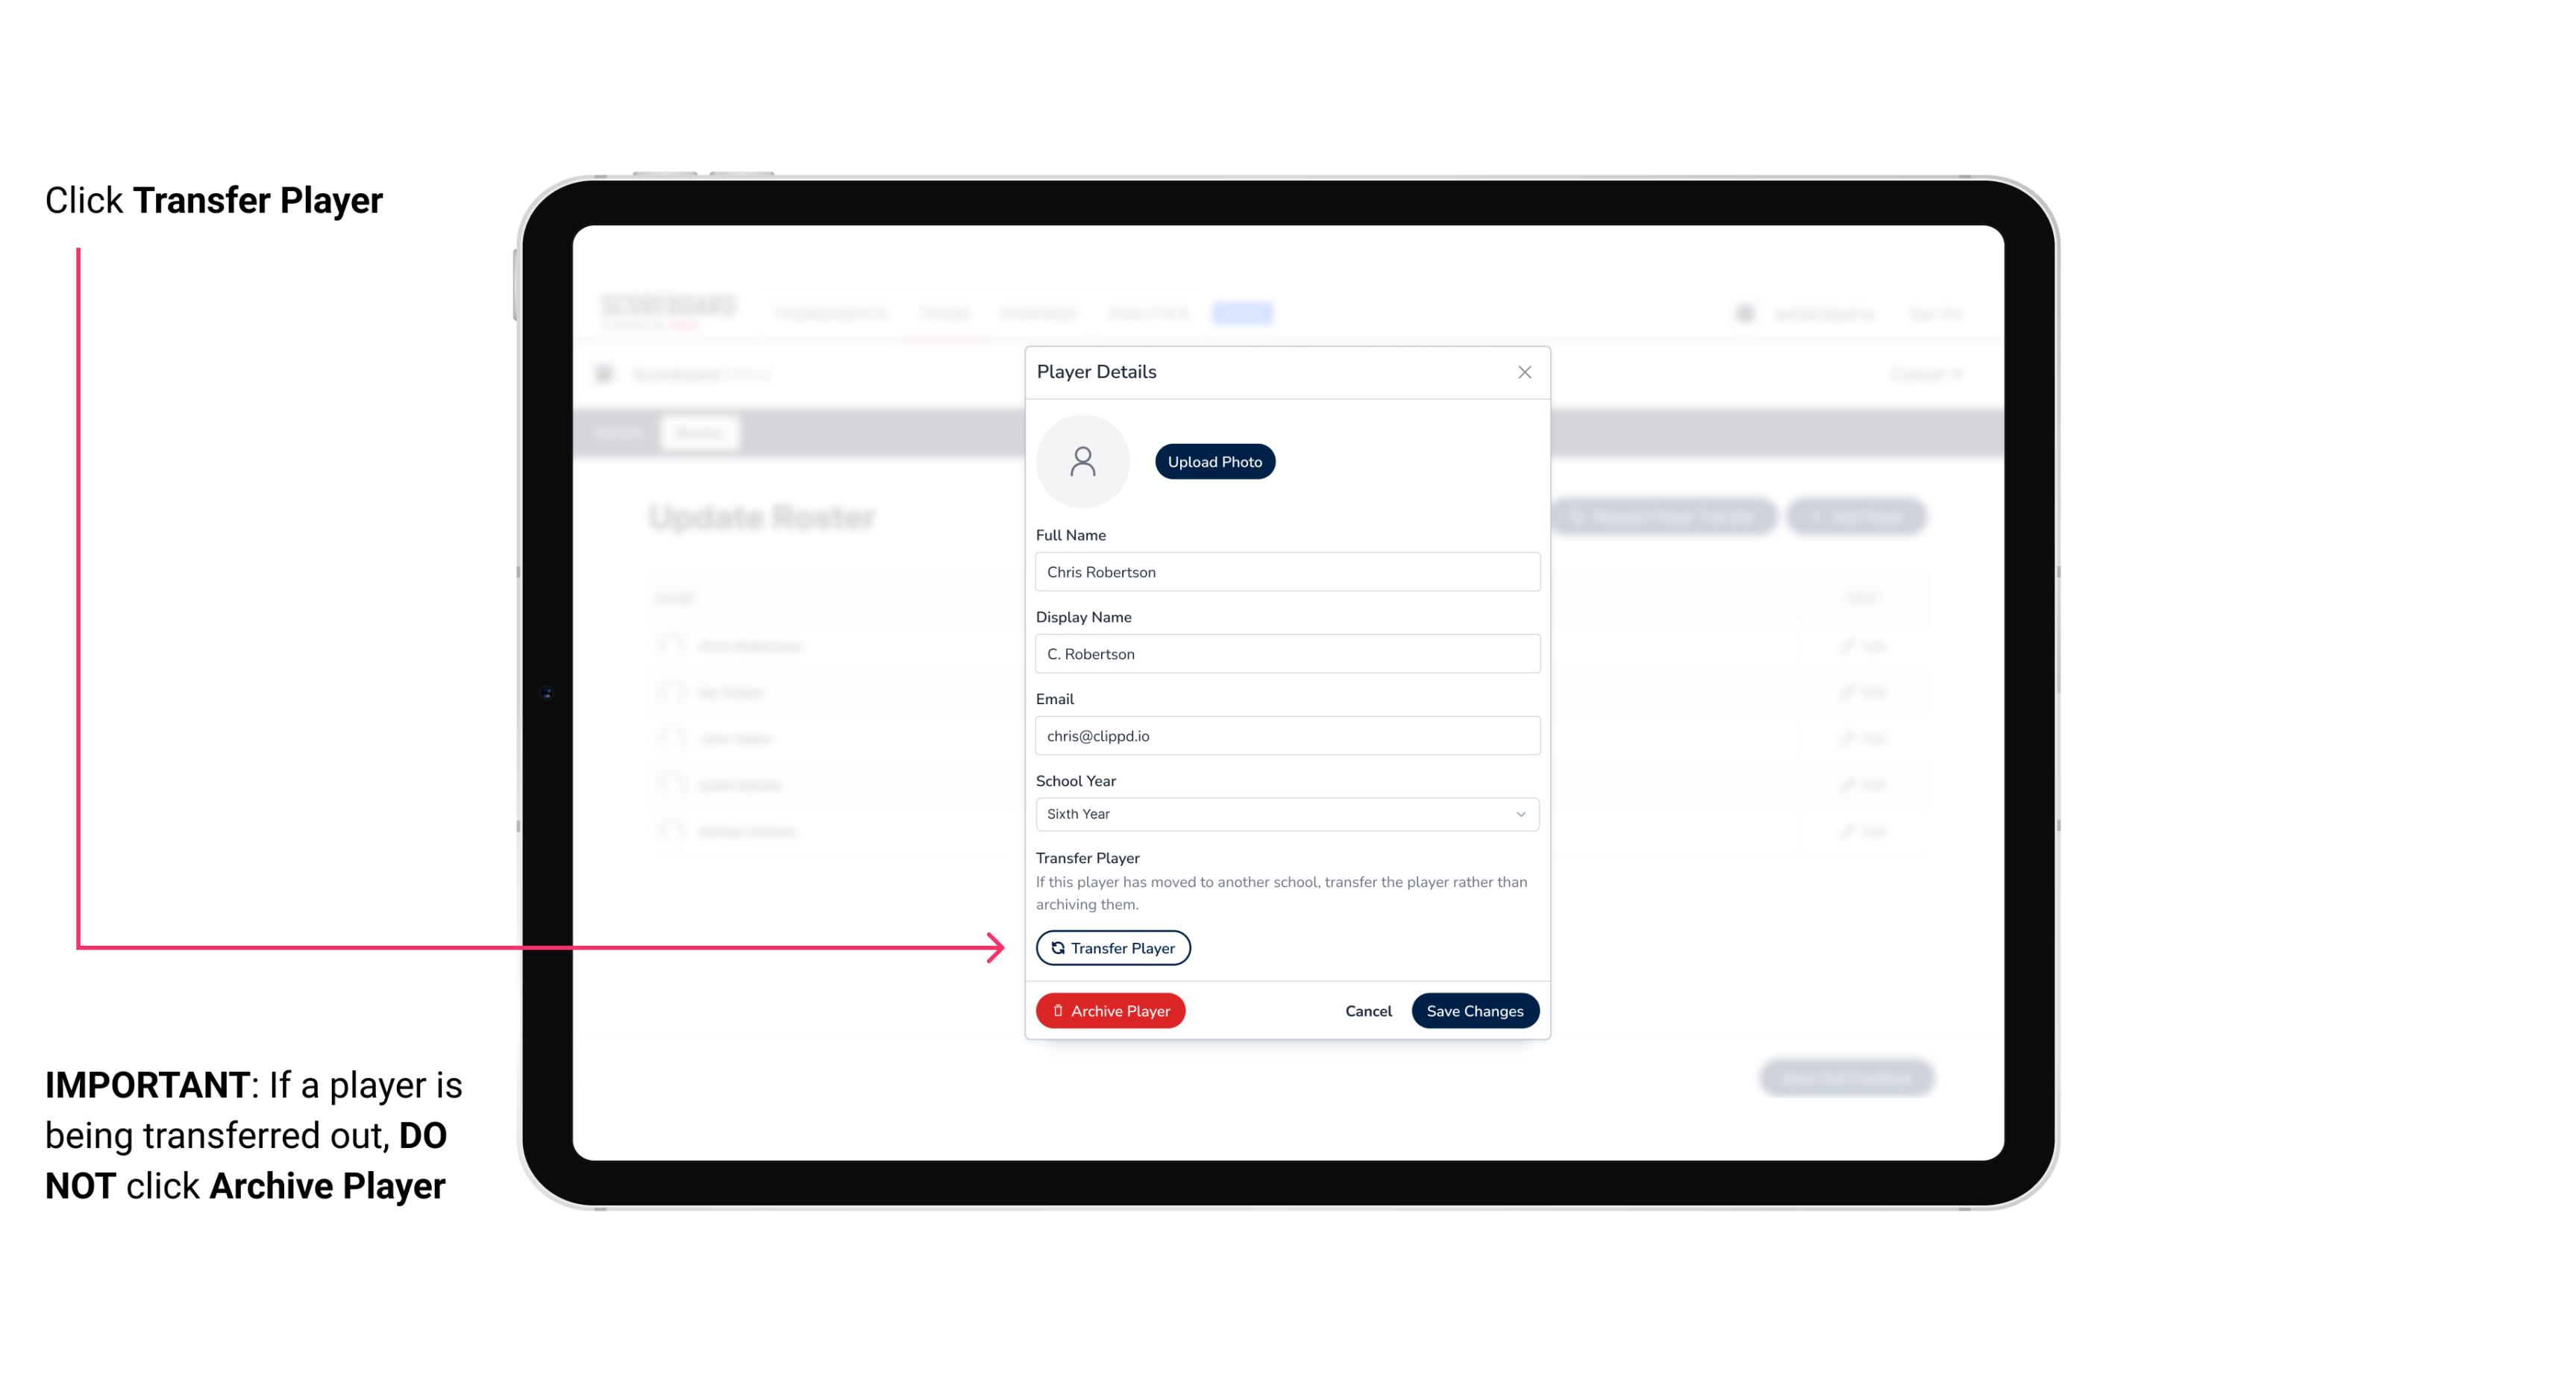2576x1386 pixels.
Task: Click Save Changes button
Action: tap(1475, 1009)
